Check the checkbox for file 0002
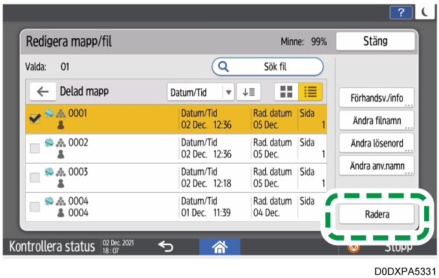Viewport: 439px width, 278px height. 35,148
